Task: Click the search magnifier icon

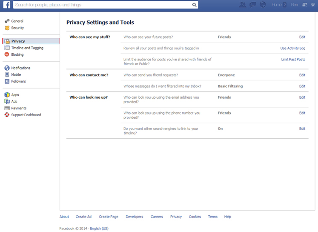Action: coord(194,5)
